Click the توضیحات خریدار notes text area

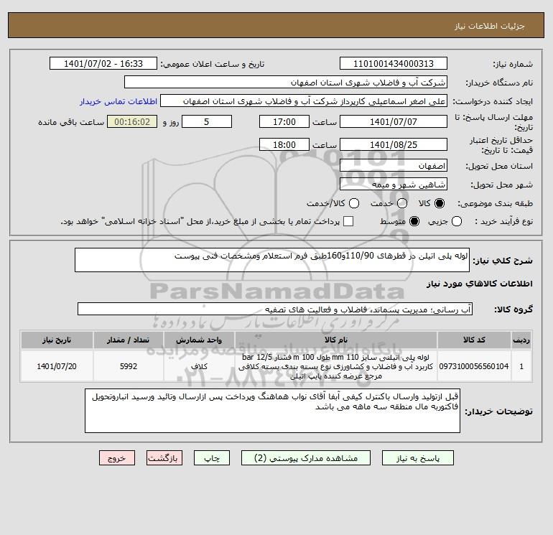[x=272, y=411]
